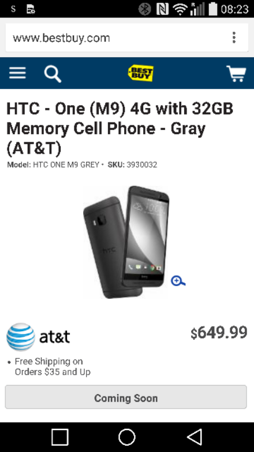Tap the Android back button

(195, 437)
